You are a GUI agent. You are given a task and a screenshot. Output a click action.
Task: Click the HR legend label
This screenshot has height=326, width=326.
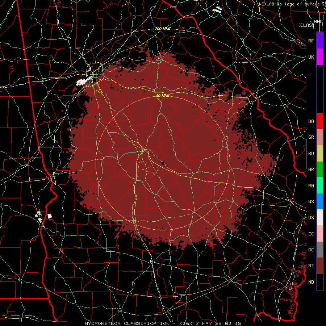tap(311, 170)
